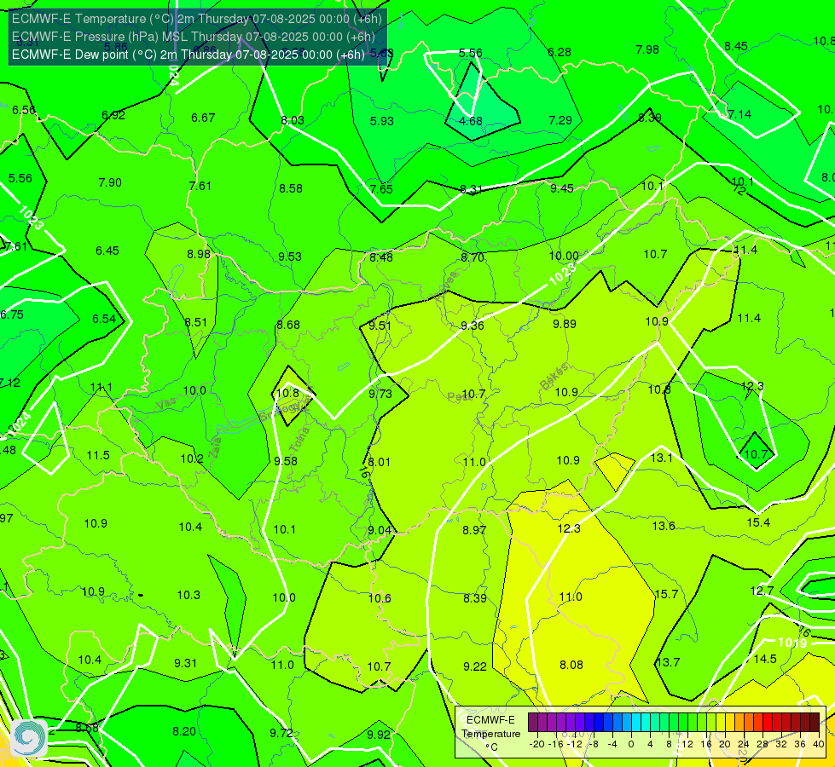
Task: Click the 7.90 temperature value
Action: (x=110, y=182)
